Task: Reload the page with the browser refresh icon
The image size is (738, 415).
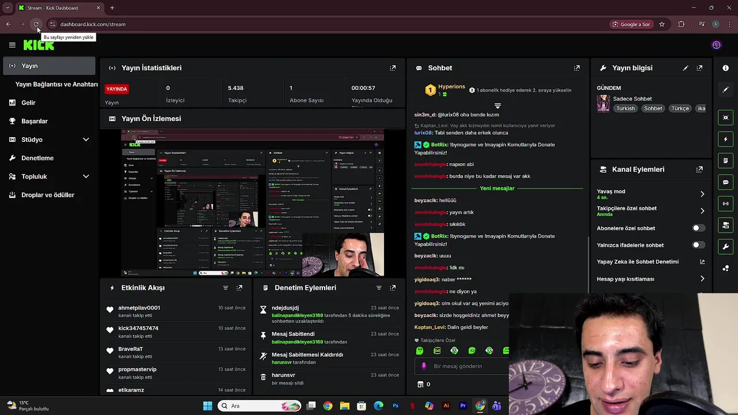Action: coord(36,24)
